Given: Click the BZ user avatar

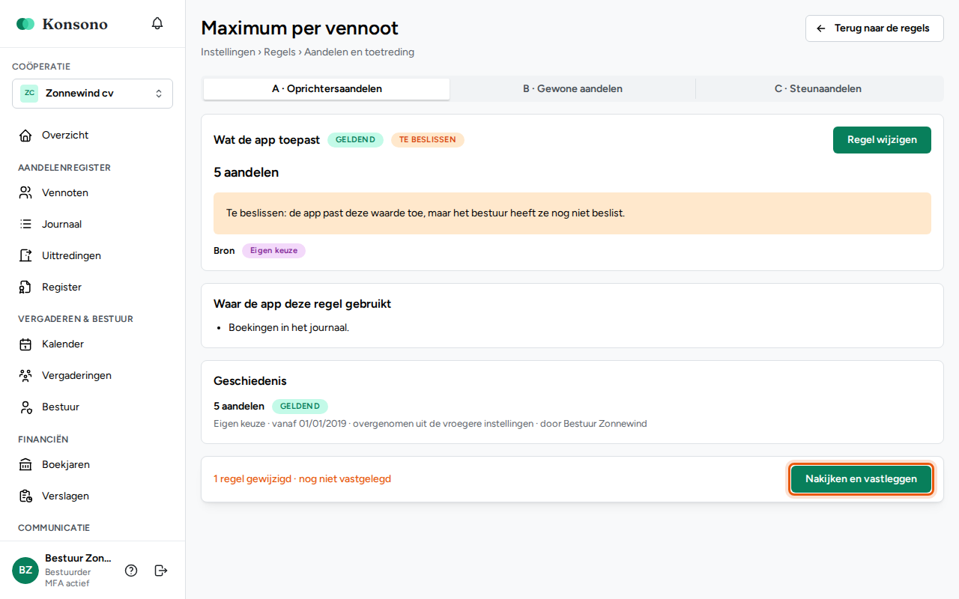Looking at the screenshot, I should click(25, 571).
